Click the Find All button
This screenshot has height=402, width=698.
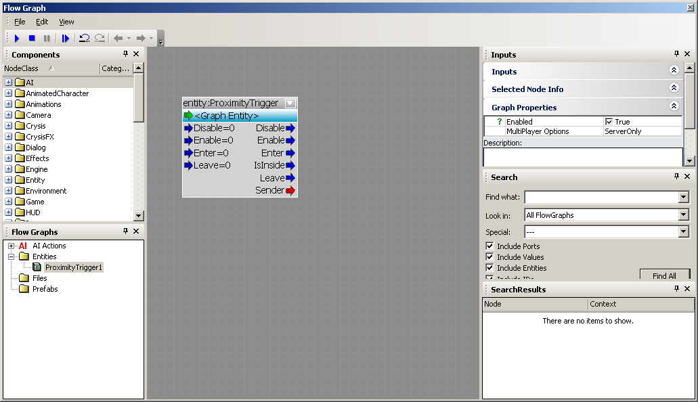coord(665,275)
